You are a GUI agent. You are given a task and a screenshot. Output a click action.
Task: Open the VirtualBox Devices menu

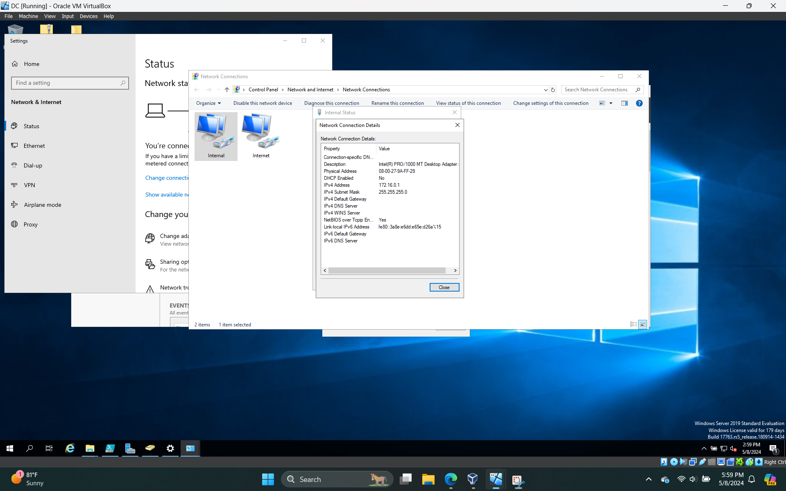click(x=88, y=16)
